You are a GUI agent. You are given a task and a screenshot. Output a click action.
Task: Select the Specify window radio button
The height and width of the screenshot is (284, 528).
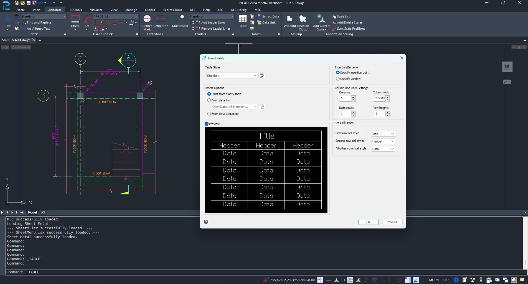coord(338,79)
